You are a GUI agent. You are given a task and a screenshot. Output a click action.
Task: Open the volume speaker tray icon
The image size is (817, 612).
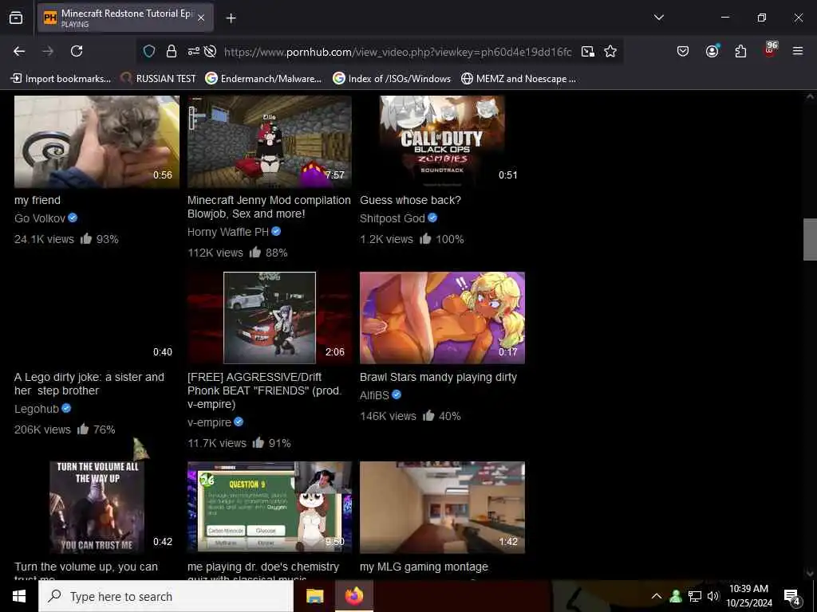(712, 596)
